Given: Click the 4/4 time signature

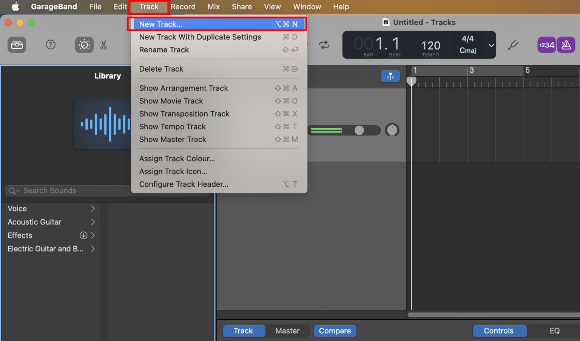Looking at the screenshot, I should (467, 39).
